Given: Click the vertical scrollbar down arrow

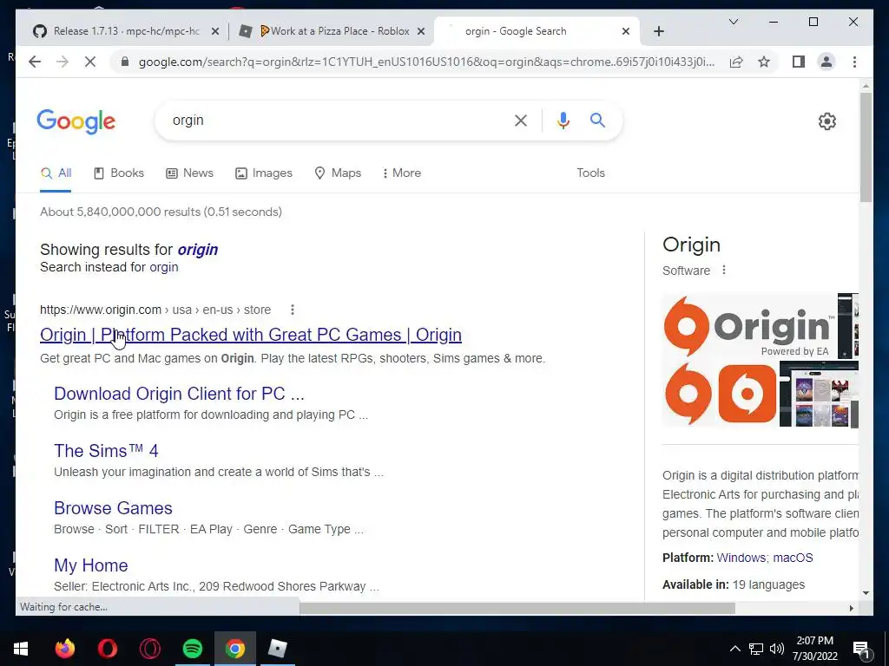Looking at the screenshot, I should tap(866, 593).
